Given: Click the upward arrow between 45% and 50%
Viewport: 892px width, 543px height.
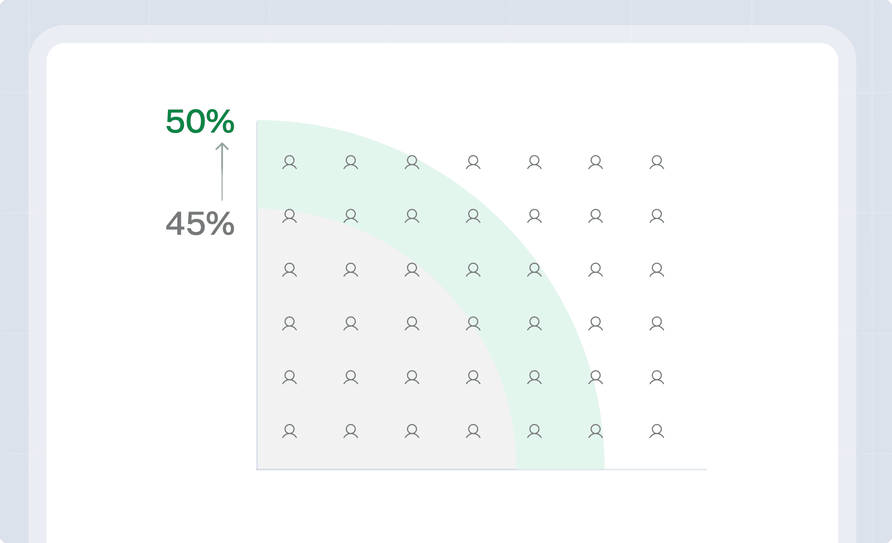Looking at the screenshot, I should 222,171.
